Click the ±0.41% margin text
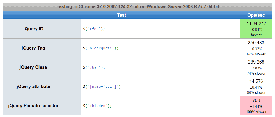Image resolution: width=275 pixels, height=117 pixels. click(256, 87)
